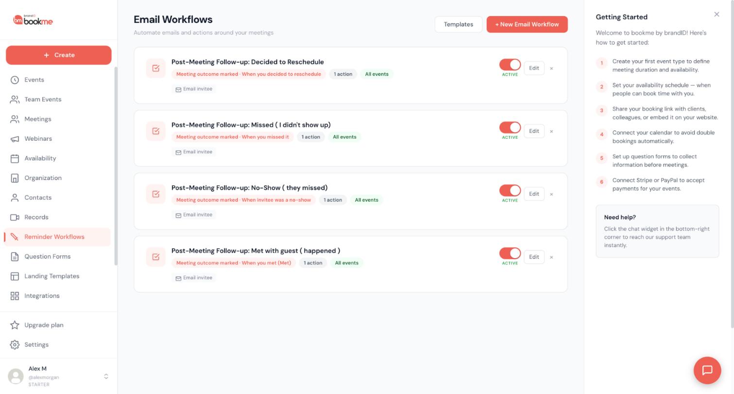Delete the Missed (I didn't show up) workflow
The width and height of the screenshot is (734, 394).
pyautogui.click(x=551, y=131)
